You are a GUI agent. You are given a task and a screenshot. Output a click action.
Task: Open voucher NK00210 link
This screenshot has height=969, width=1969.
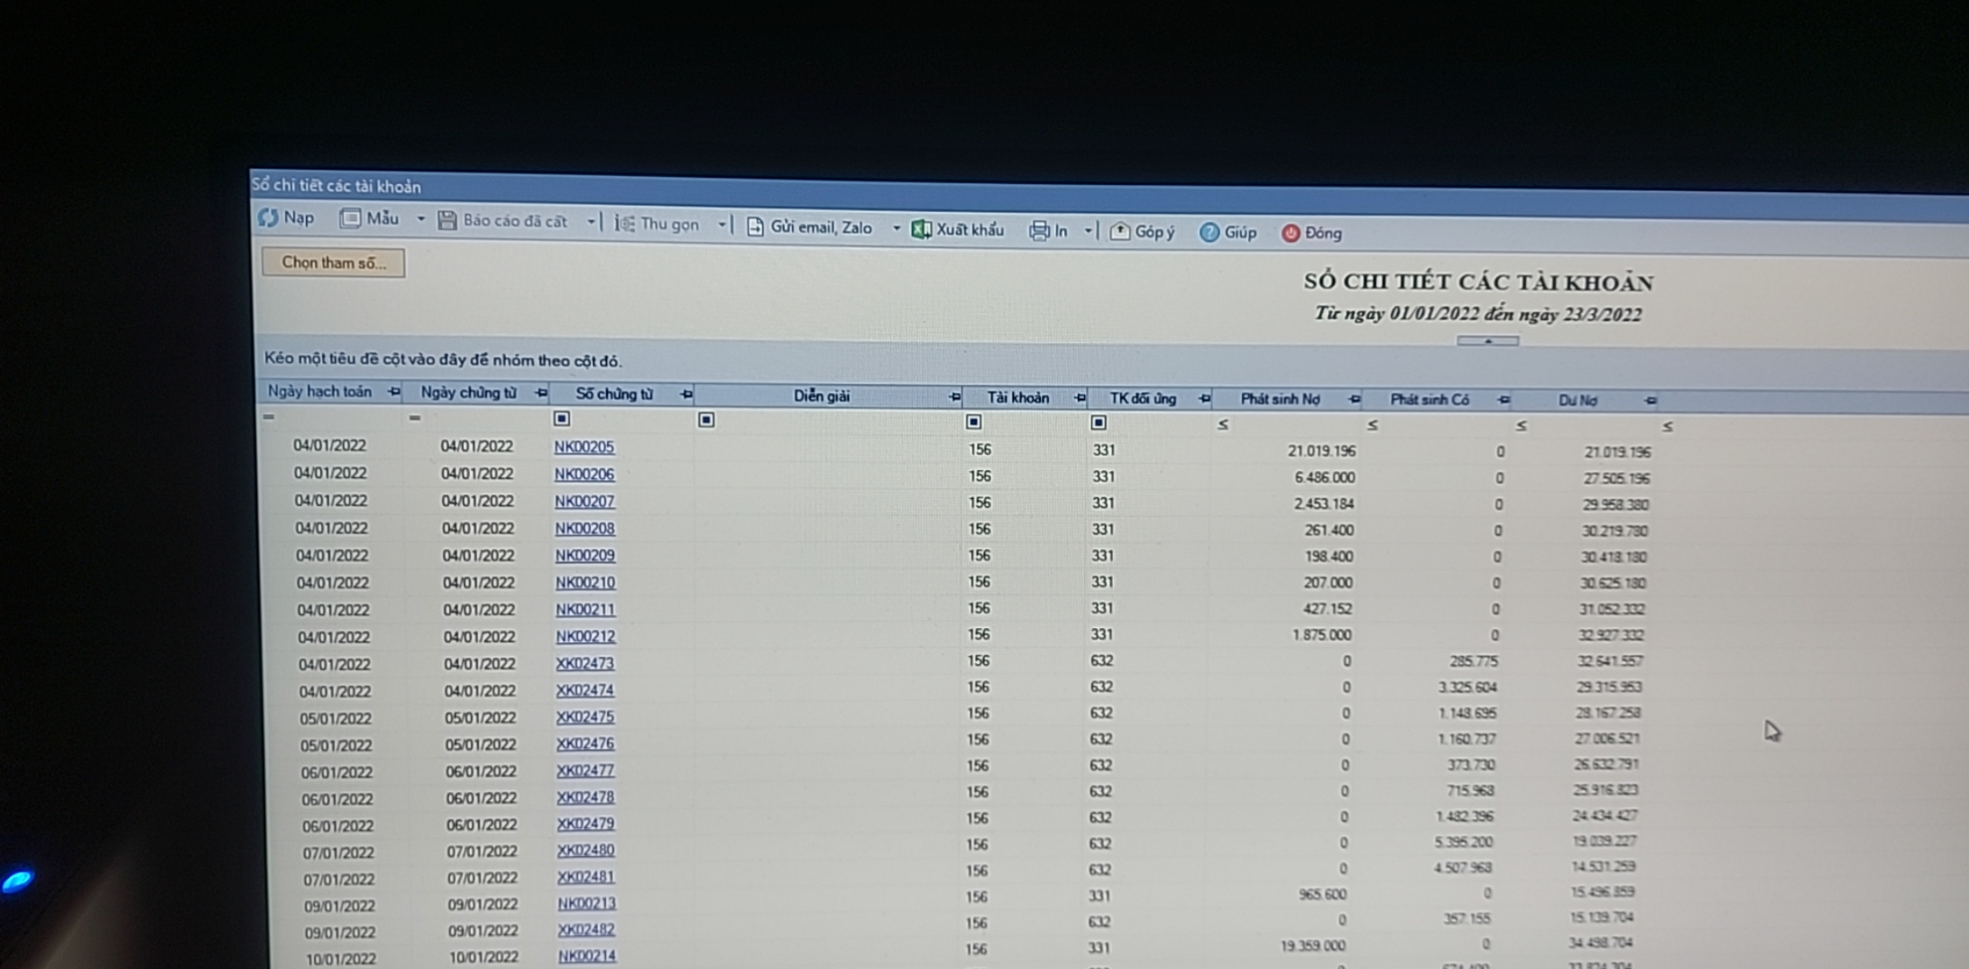(x=585, y=582)
